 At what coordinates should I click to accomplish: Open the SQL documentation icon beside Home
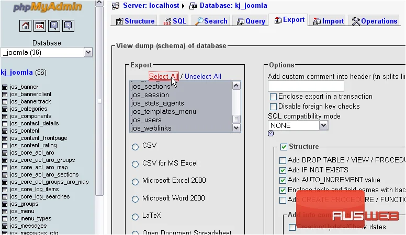tap(68, 26)
